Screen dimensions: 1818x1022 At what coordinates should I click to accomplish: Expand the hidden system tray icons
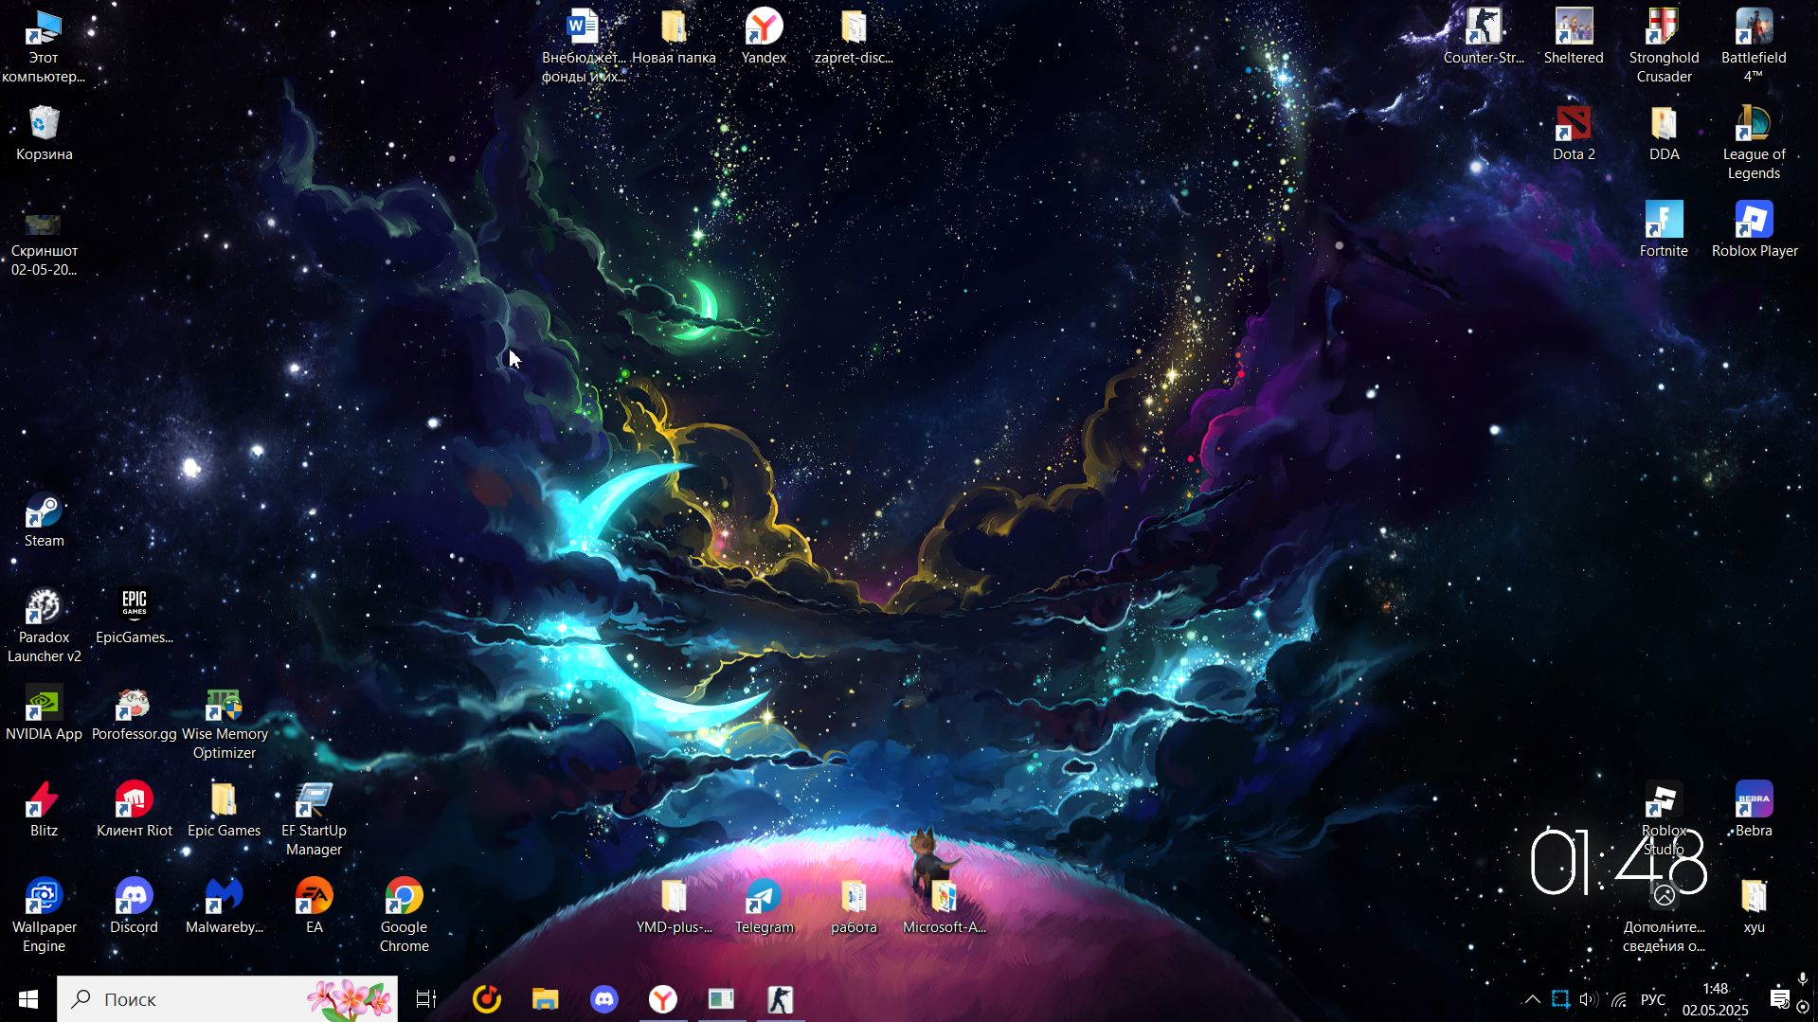1532,999
